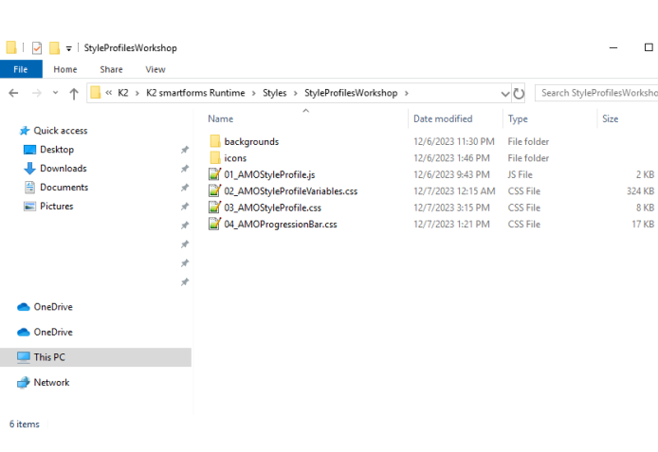Expand the chevron after K2 breadcrumb
The height and width of the screenshot is (452, 658).
(x=137, y=93)
